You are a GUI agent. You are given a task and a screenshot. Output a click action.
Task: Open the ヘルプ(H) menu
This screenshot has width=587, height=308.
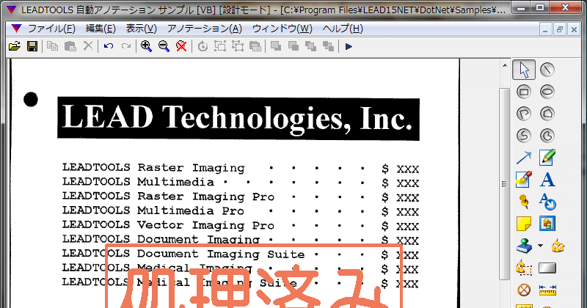tap(343, 29)
